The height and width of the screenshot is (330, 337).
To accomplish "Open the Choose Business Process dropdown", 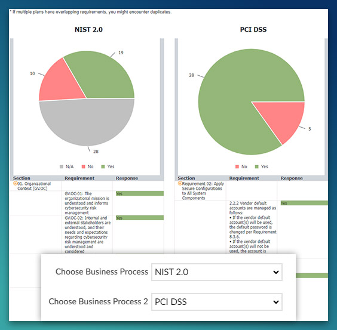I will click(217, 272).
